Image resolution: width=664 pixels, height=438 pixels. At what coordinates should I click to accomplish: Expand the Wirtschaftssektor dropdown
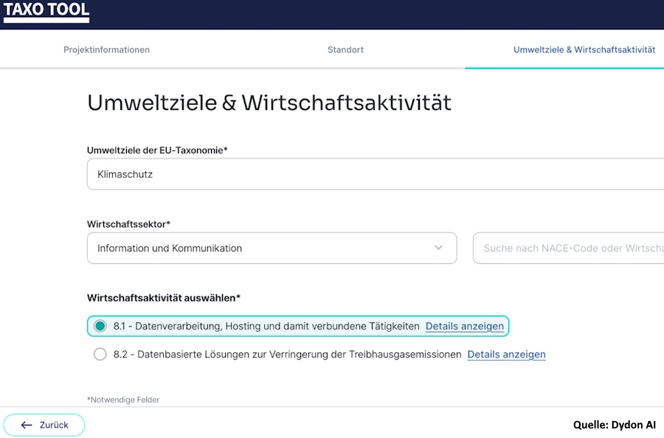click(x=272, y=248)
